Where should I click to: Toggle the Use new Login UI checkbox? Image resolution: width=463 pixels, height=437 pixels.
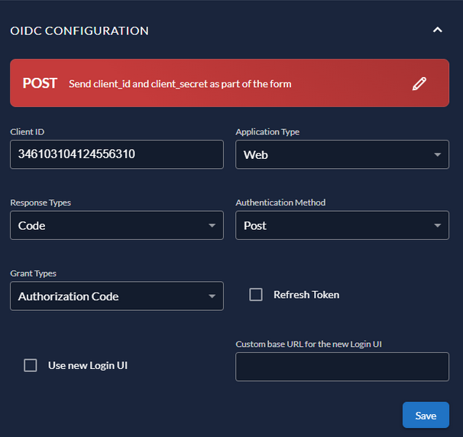tap(31, 365)
